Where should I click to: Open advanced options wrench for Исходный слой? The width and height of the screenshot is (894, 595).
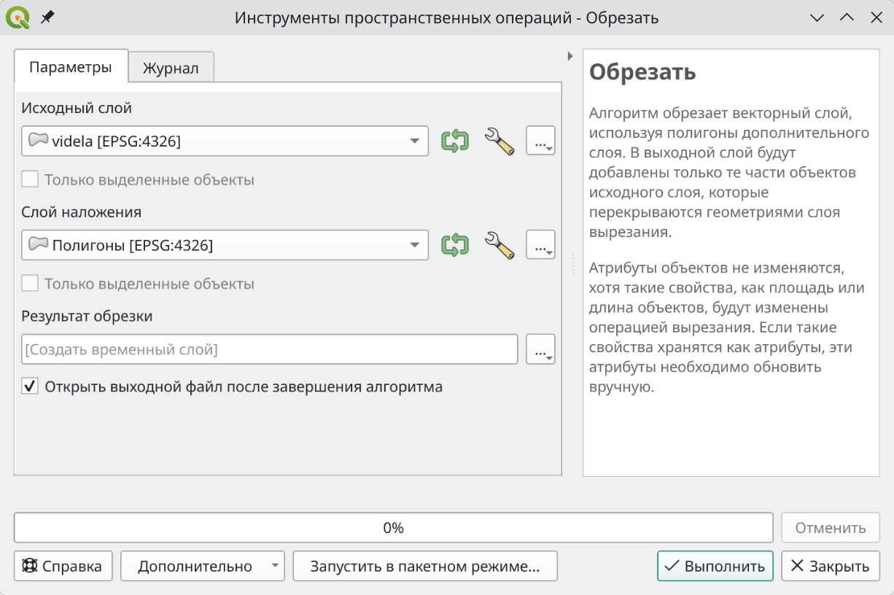click(500, 141)
